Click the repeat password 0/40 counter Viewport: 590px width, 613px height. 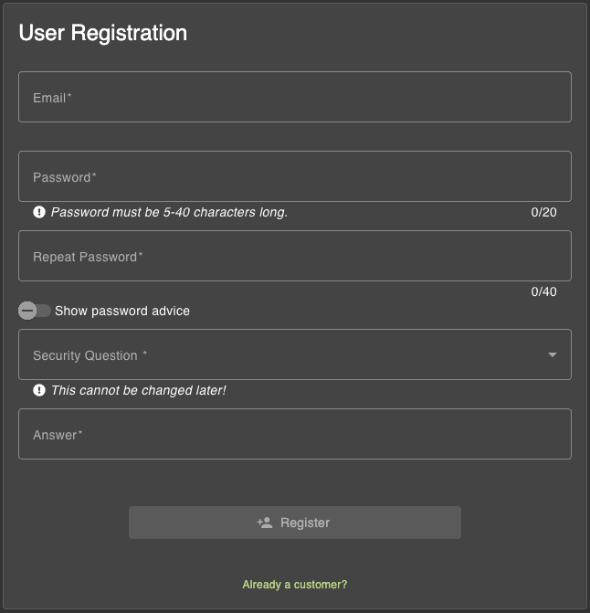coord(543,291)
